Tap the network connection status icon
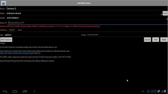 159,91
